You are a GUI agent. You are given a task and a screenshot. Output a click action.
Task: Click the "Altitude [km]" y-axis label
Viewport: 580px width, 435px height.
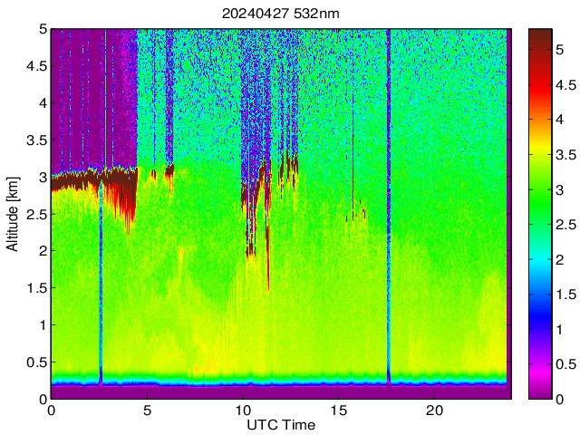click(x=12, y=214)
